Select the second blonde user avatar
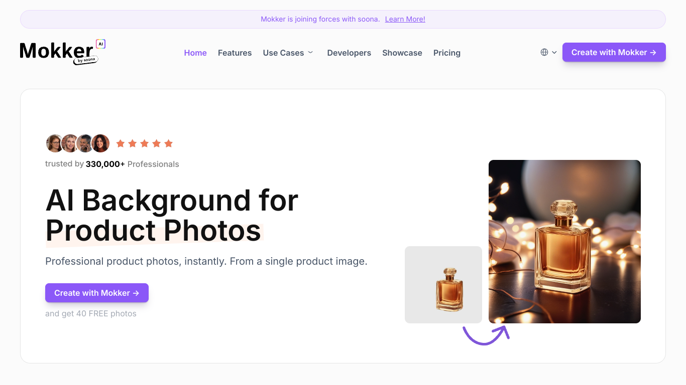 70,143
